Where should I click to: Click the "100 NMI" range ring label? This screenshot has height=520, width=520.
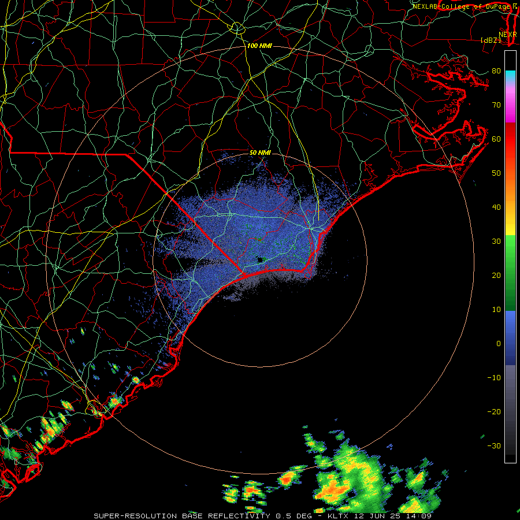[x=259, y=46]
